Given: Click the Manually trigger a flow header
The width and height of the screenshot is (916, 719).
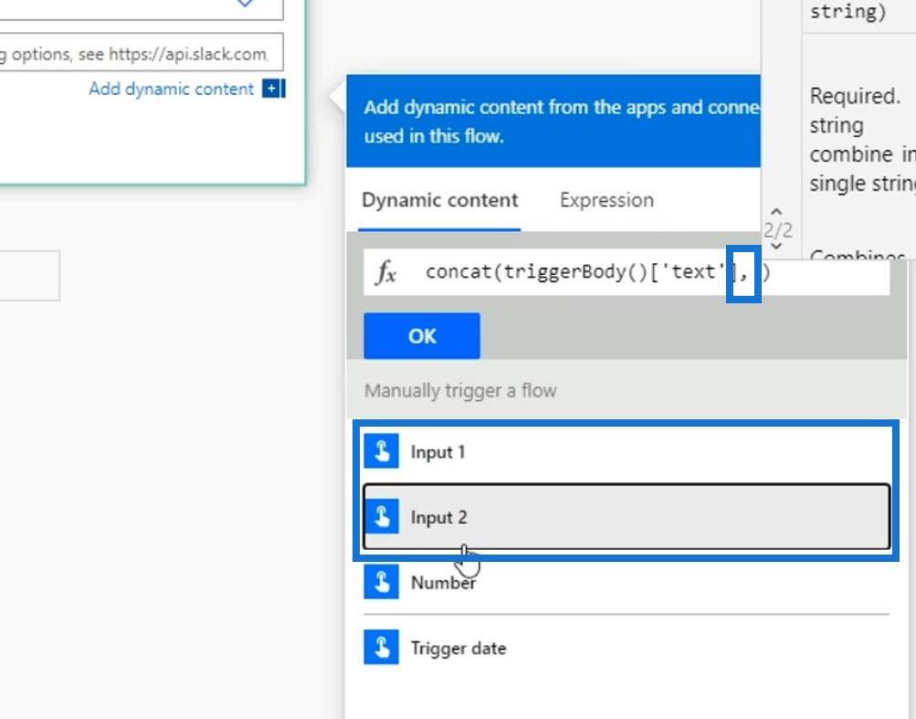Looking at the screenshot, I should click(626, 390).
